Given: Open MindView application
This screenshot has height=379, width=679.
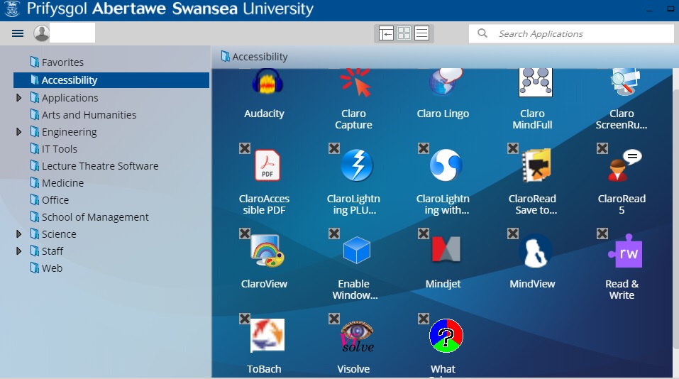Looking at the screenshot, I should (x=535, y=251).
